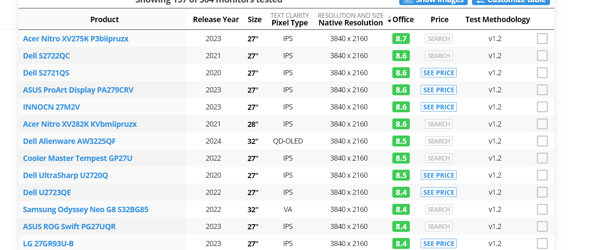Image resolution: width=602 pixels, height=250 pixels.
Task: Open Dell U2723QE product link
Action: point(47,192)
